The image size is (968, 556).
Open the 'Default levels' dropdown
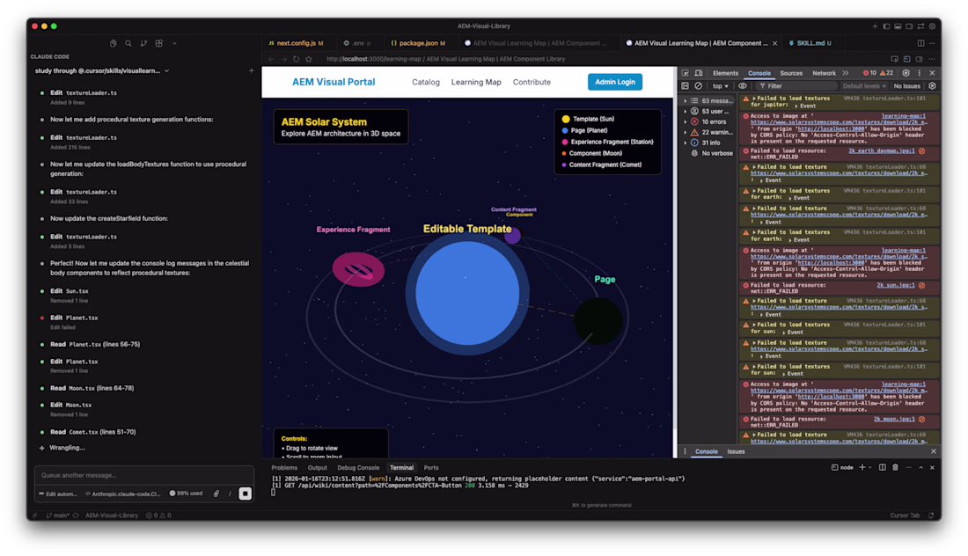click(x=864, y=86)
